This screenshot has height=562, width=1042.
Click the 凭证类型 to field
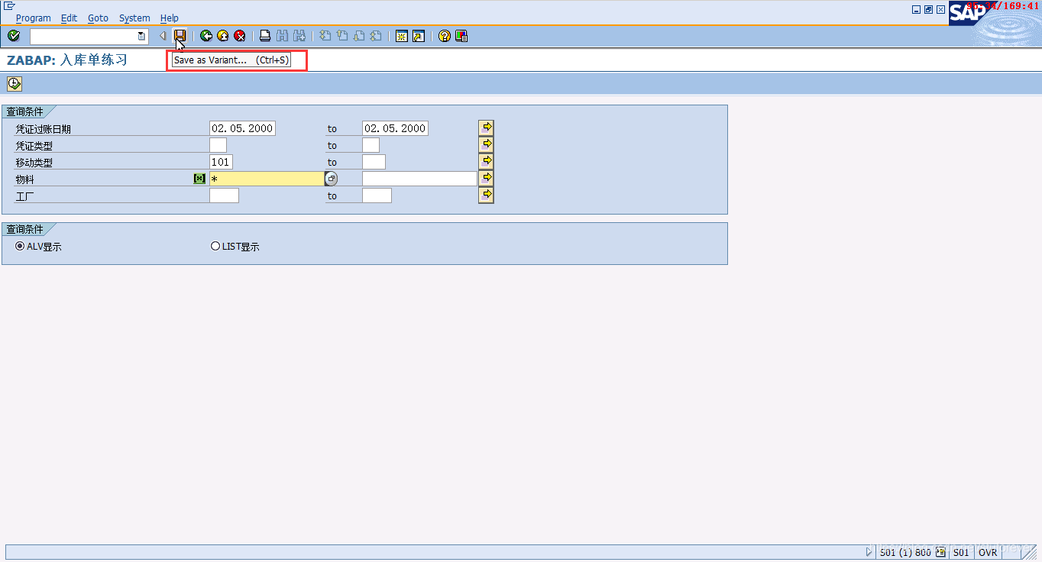tap(371, 145)
